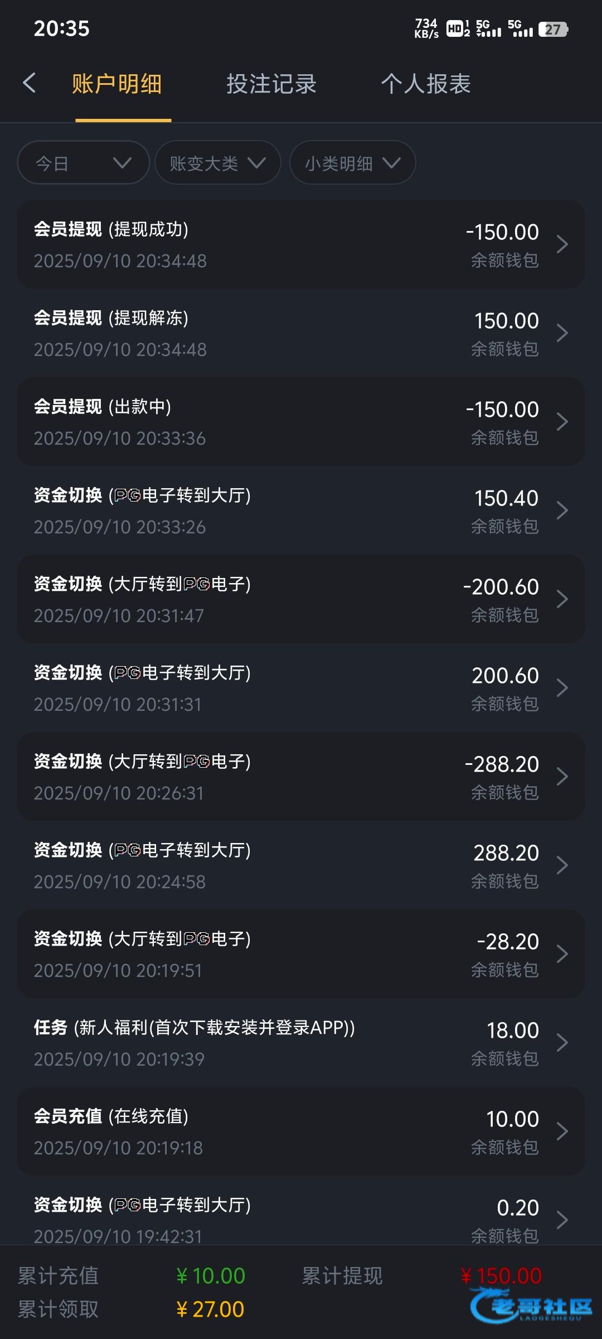Tap chevron on 在线充值 10.00 entry
Image resolution: width=602 pixels, height=1339 pixels.
point(562,1131)
